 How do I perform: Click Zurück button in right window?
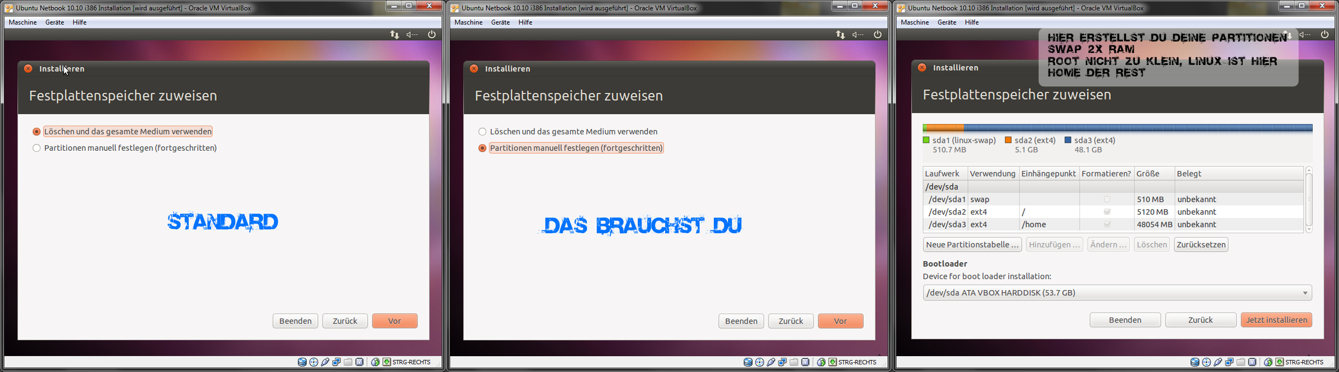(1201, 320)
